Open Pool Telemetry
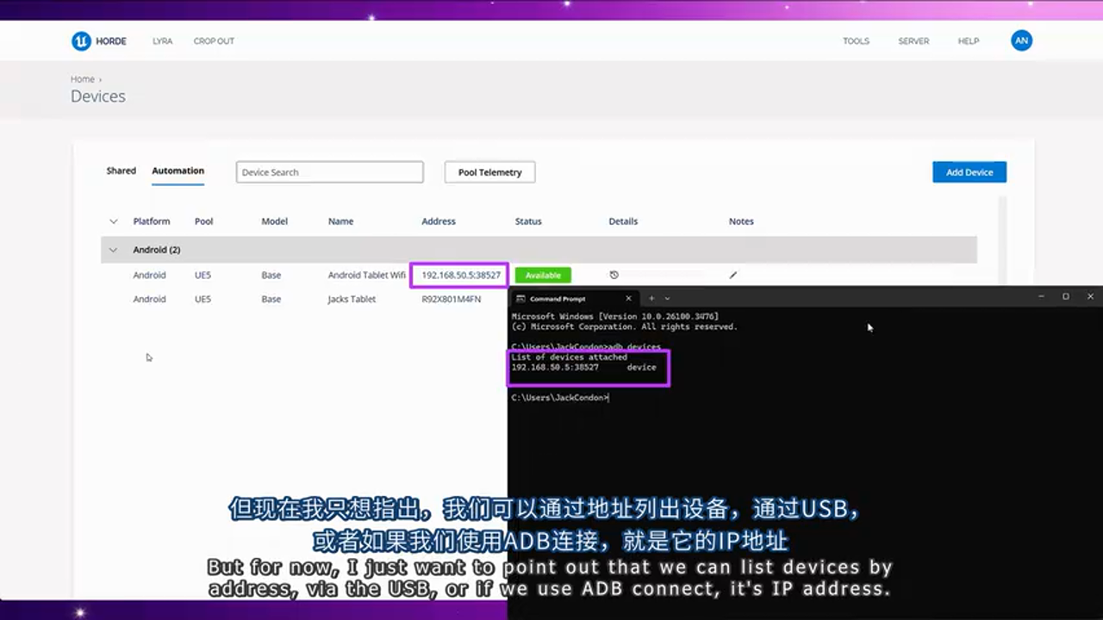The width and height of the screenshot is (1103, 620). point(489,171)
